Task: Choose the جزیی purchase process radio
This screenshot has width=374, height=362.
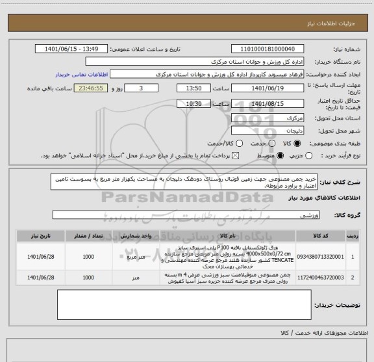Action: (308, 156)
